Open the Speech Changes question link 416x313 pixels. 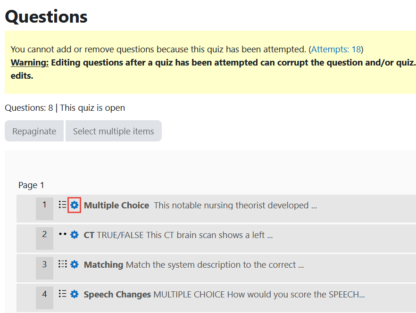pyautogui.click(x=117, y=294)
